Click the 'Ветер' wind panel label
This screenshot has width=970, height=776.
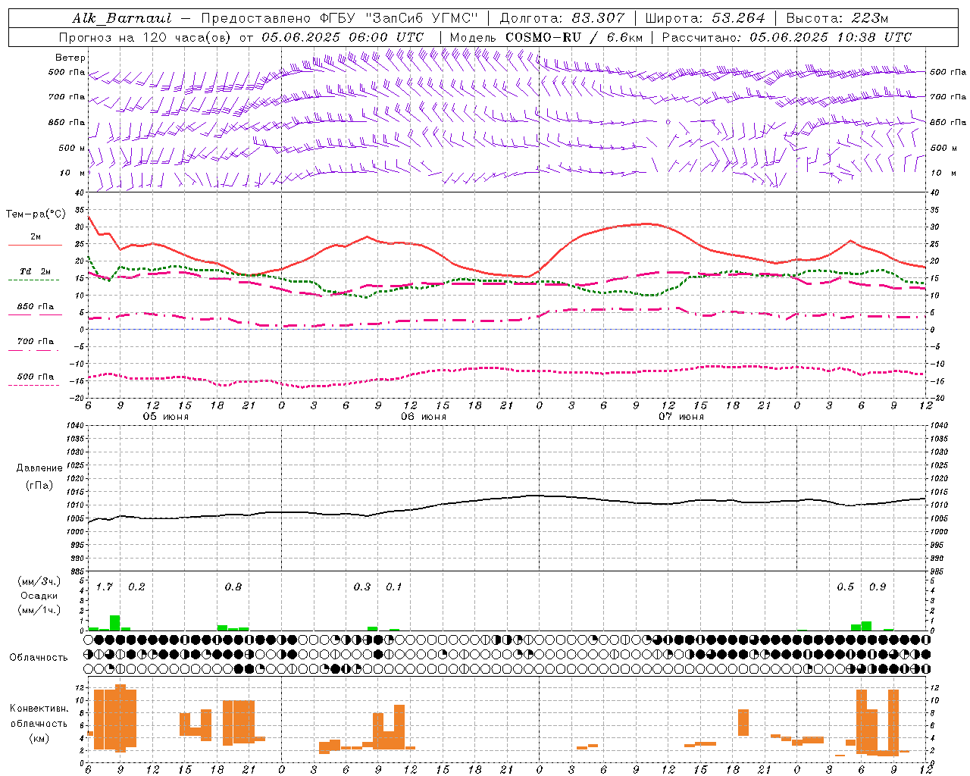pos(70,58)
